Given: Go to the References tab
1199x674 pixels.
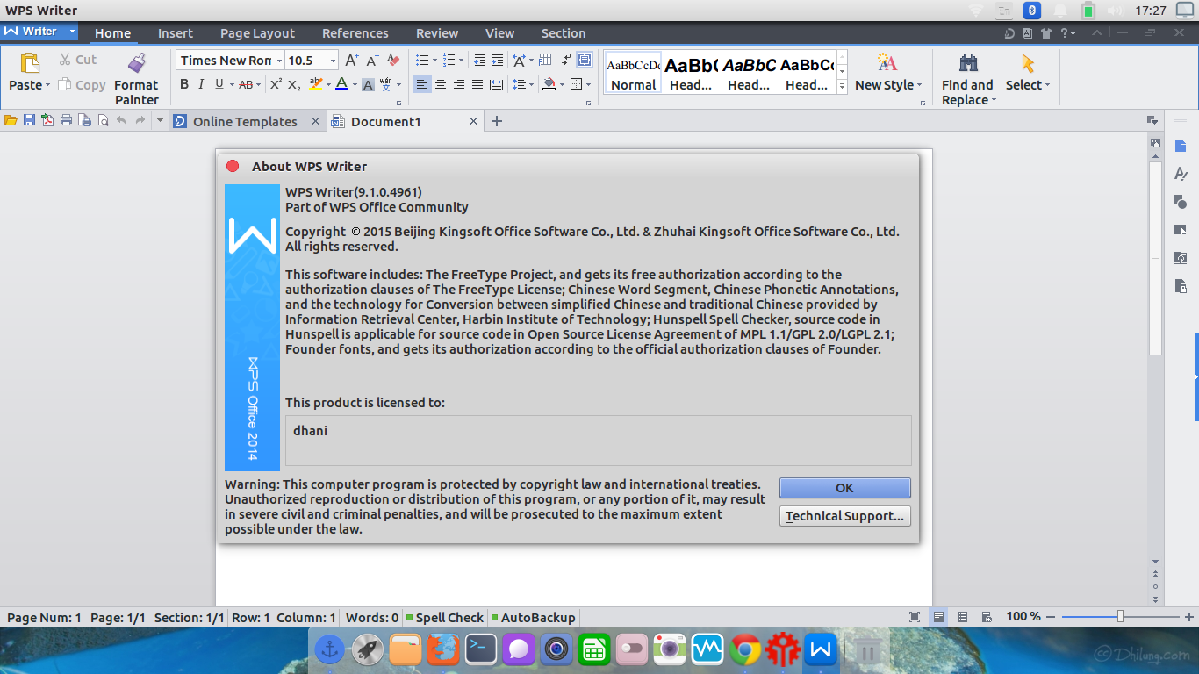Looking at the screenshot, I should (x=355, y=33).
